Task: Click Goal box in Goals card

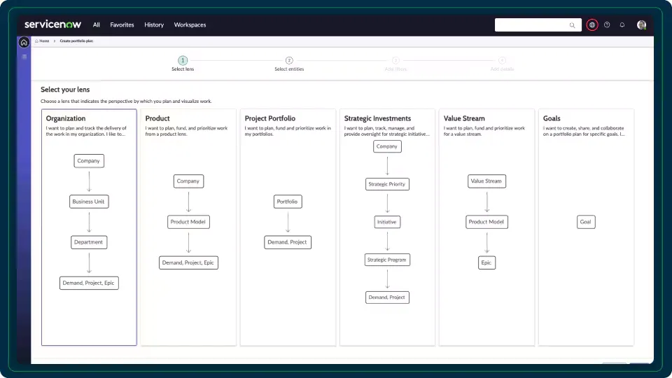Action: point(586,222)
